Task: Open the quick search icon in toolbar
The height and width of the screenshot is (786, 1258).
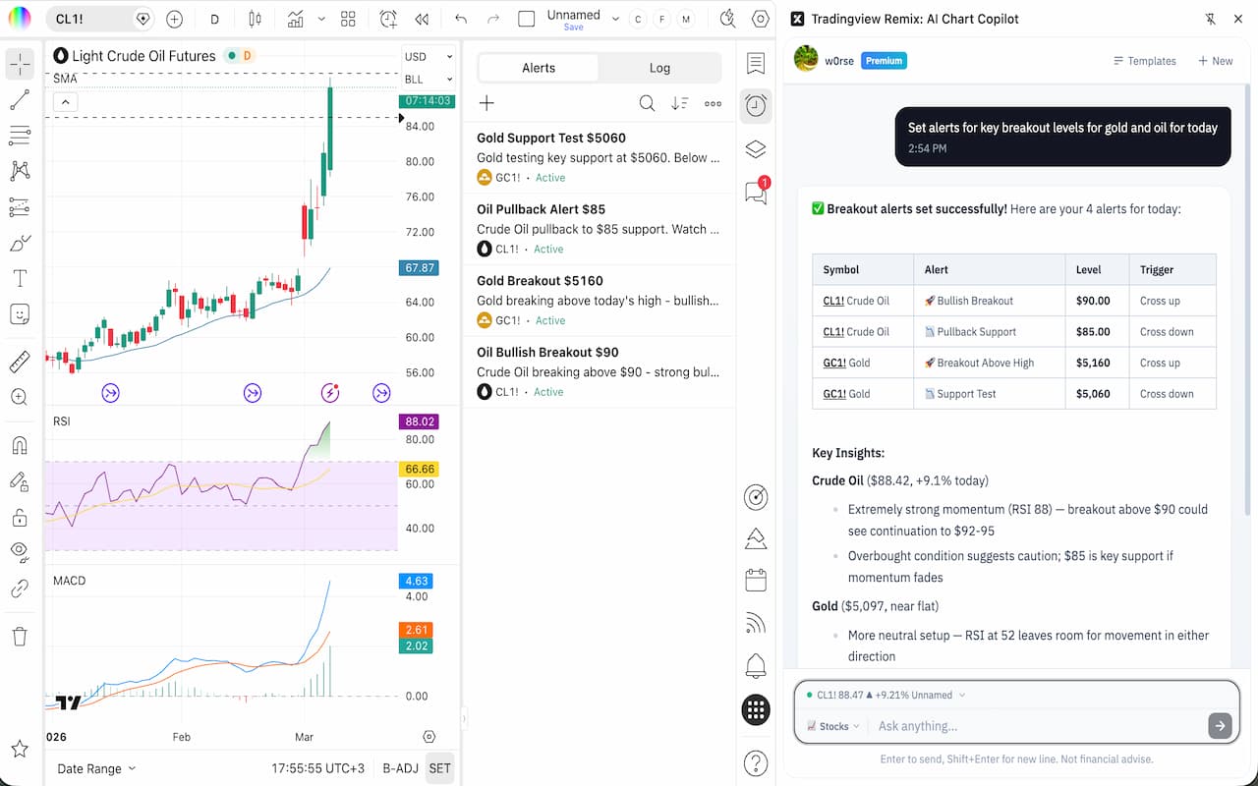Action: pyautogui.click(x=727, y=19)
